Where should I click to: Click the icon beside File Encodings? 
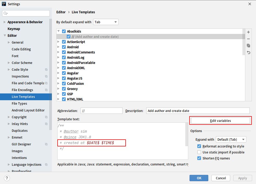coord(46,90)
